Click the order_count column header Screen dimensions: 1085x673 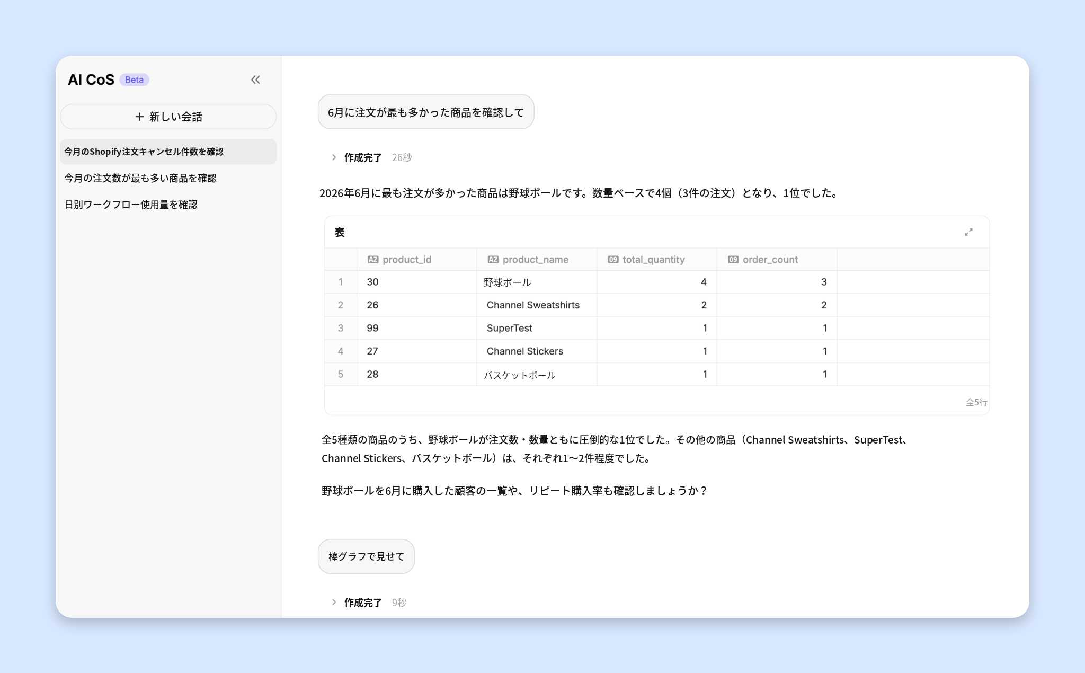click(777, 260)
